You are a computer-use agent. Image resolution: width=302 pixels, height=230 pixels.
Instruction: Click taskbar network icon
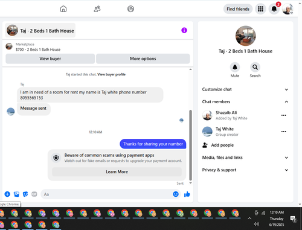tap(263, 213)
